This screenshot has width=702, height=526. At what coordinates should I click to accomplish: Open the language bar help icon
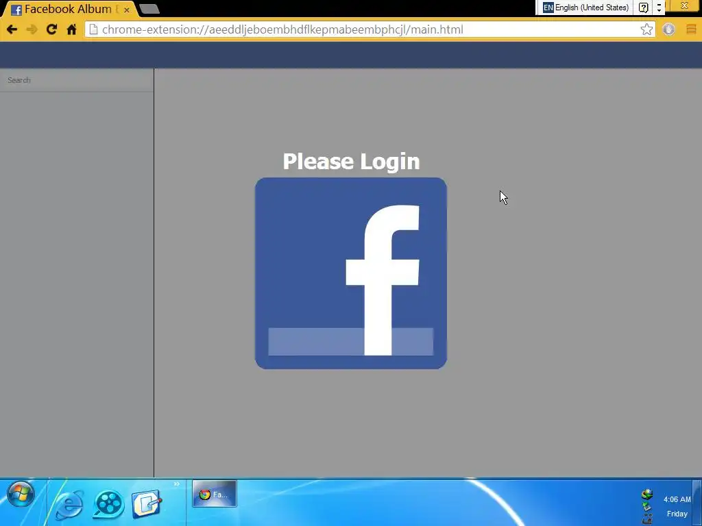[643, 8]
